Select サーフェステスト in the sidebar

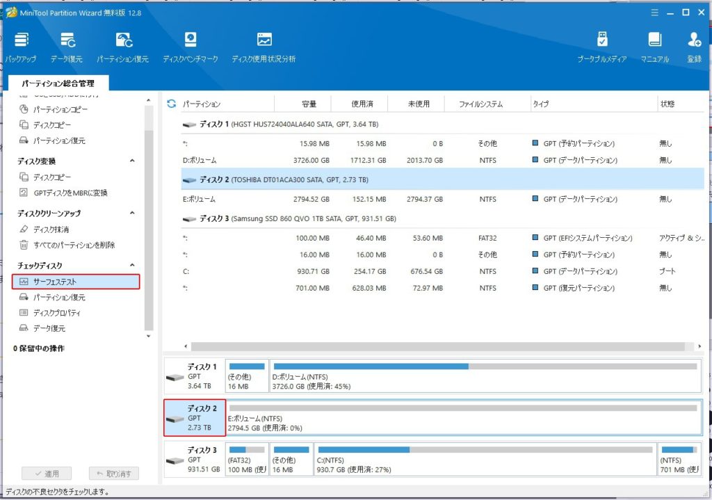(x=76, y=282)
